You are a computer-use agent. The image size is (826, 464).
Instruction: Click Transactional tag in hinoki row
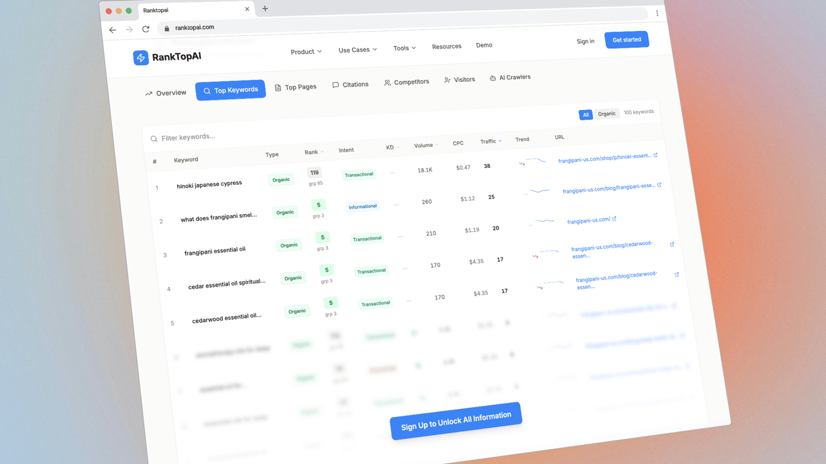359,175
